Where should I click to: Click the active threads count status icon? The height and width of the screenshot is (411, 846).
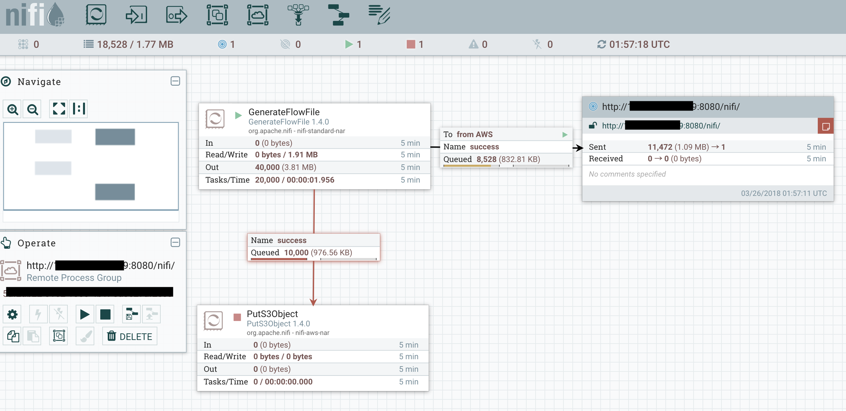pos(23,44)
